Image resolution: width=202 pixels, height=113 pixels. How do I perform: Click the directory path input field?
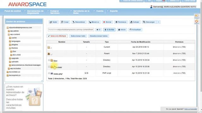point(71,30)
